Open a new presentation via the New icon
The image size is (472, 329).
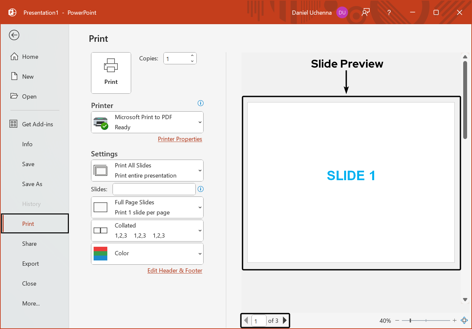pos(14,76)
